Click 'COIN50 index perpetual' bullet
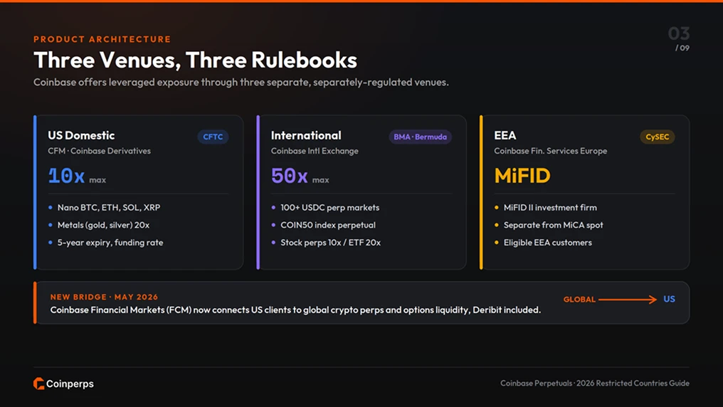The width and height of the screenshot is (723, 407). (328, 225)
